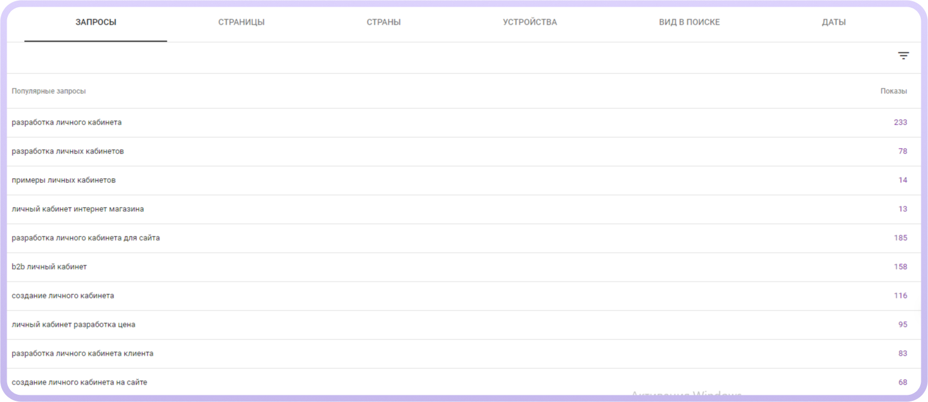This screenshot has width=928, height=402.
Task: Select the Вид в поиске tab
Action: 689,22
